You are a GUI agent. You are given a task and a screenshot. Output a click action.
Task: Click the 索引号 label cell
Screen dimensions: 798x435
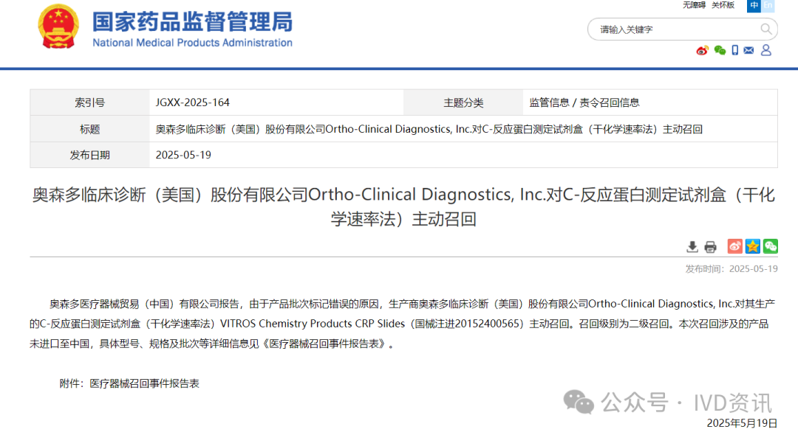point(89,102)
